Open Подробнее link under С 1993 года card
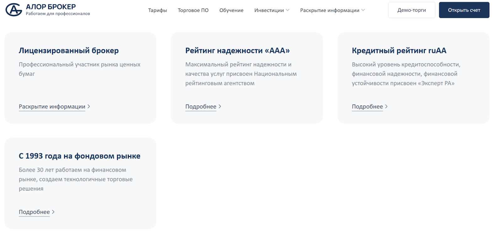Image resolution: width=502 pixels, height=232 pixels. pyautogui.click(x=34, y=212)
